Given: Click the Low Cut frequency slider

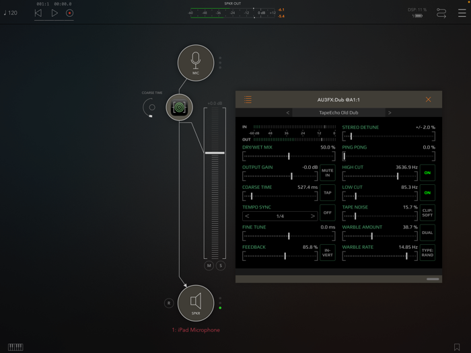Looking at the screenshot, I should [x=380, y=196].
